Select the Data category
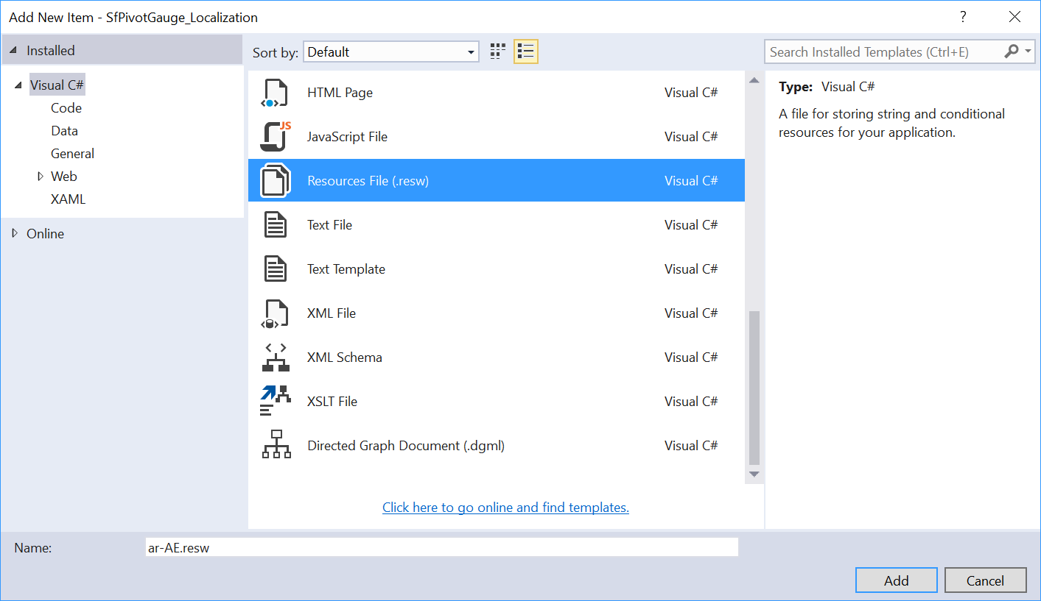The width and height of the screenshot is (1041, 601). pyautogui.click(x=64, y=131)
